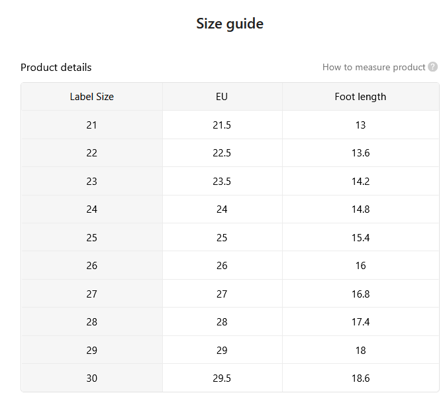
Task: Click the question mark help icon
Action: click(432, 67)
